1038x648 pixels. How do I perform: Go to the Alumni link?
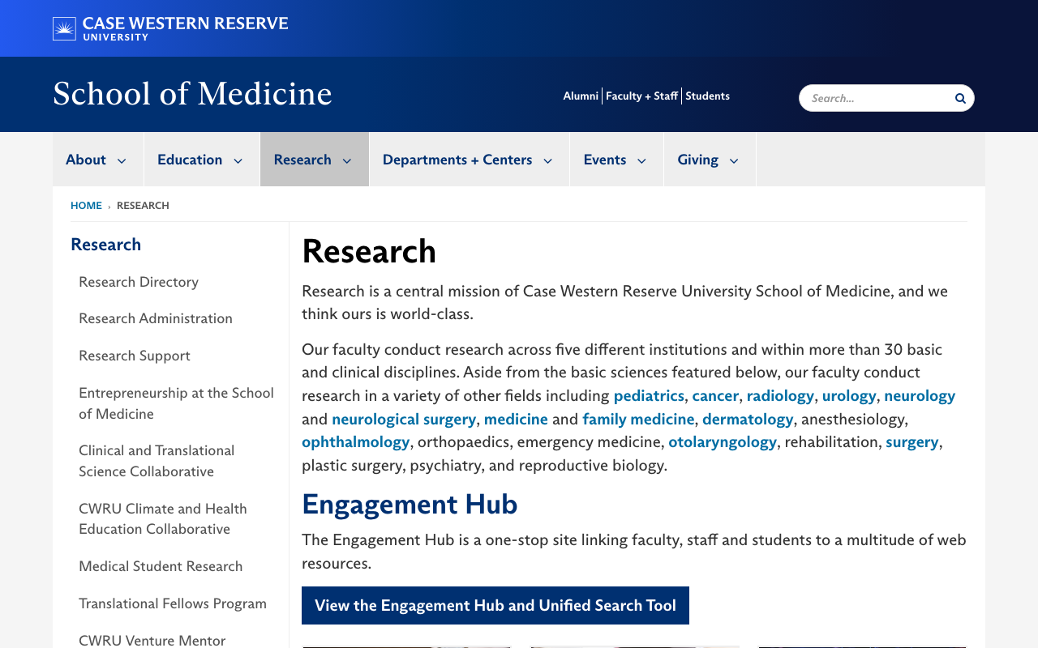[x=581, y=96]
